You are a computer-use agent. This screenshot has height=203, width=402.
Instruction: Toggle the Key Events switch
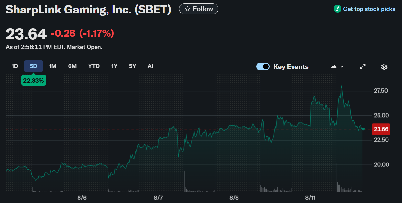(x=263, y=66)
